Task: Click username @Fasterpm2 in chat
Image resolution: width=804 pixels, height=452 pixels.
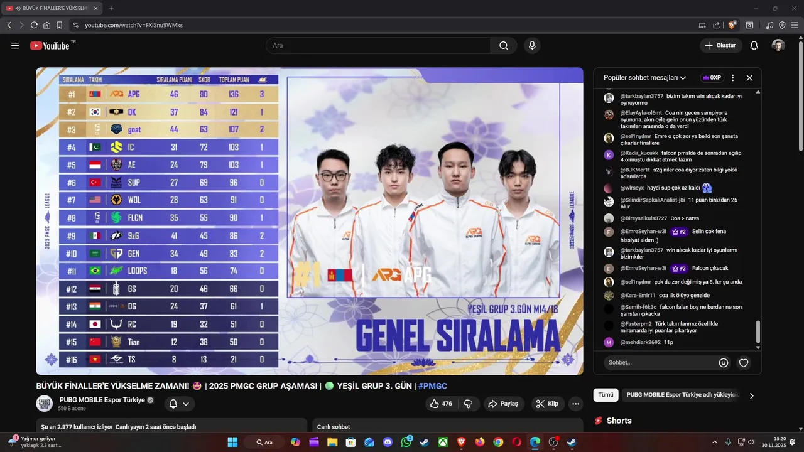Action: tap(636, 324)
